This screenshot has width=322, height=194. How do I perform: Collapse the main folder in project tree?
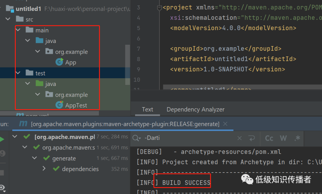[18, 30]
